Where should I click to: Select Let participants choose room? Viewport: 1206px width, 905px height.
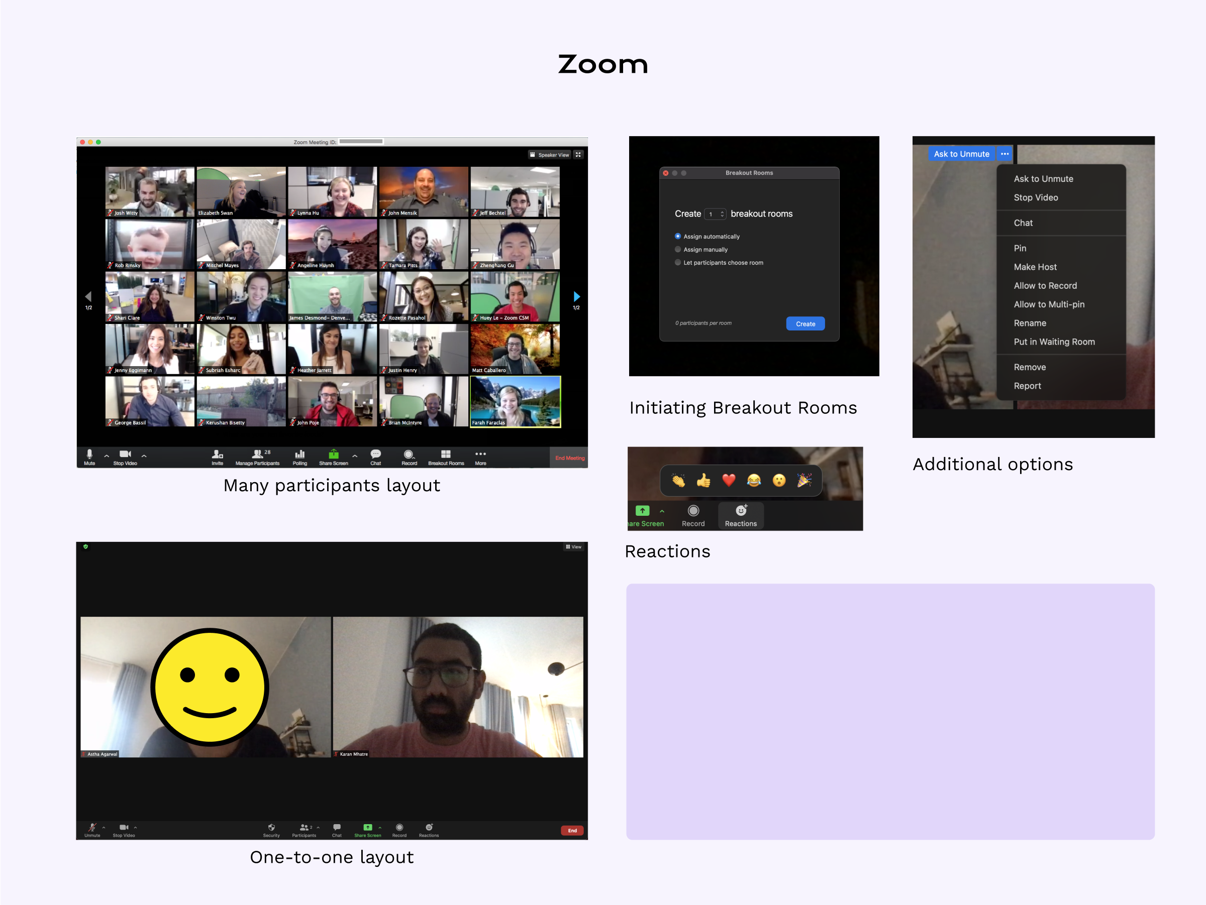tap(719, 263)
